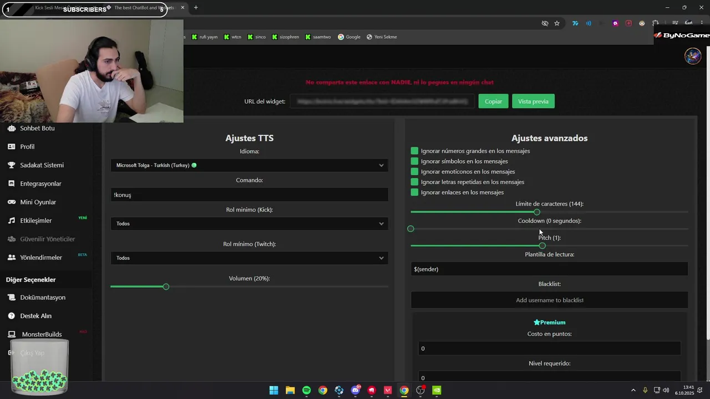Open Discord from the taskbar

(356, 390)
